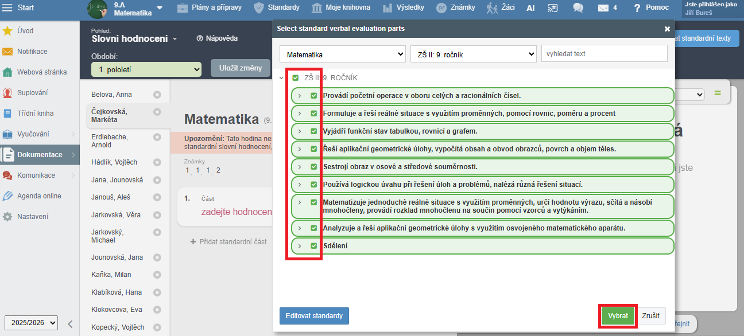Toggle checkbox for Sestrojí obraz v osové souměrnosti
Image resolution: width=744 pixels, height=336 pixels.
313,167
